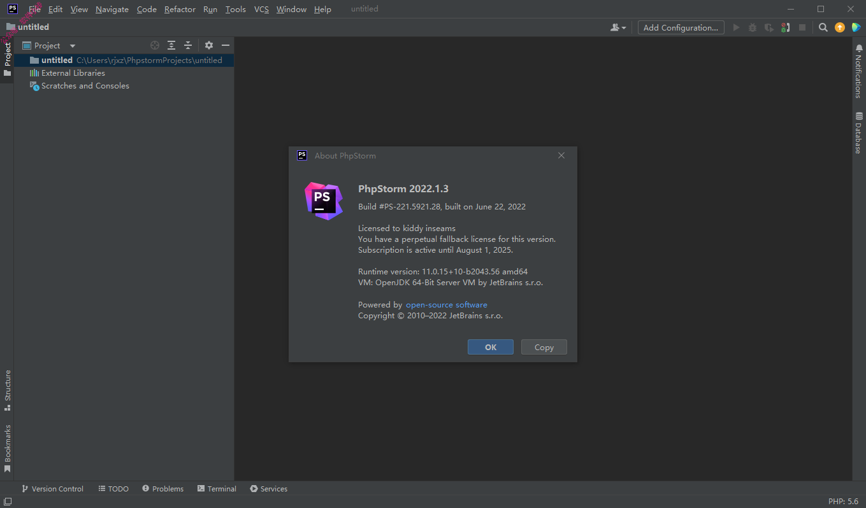
Task: Toggle the Structure side tab
Action: coord(7,390)
